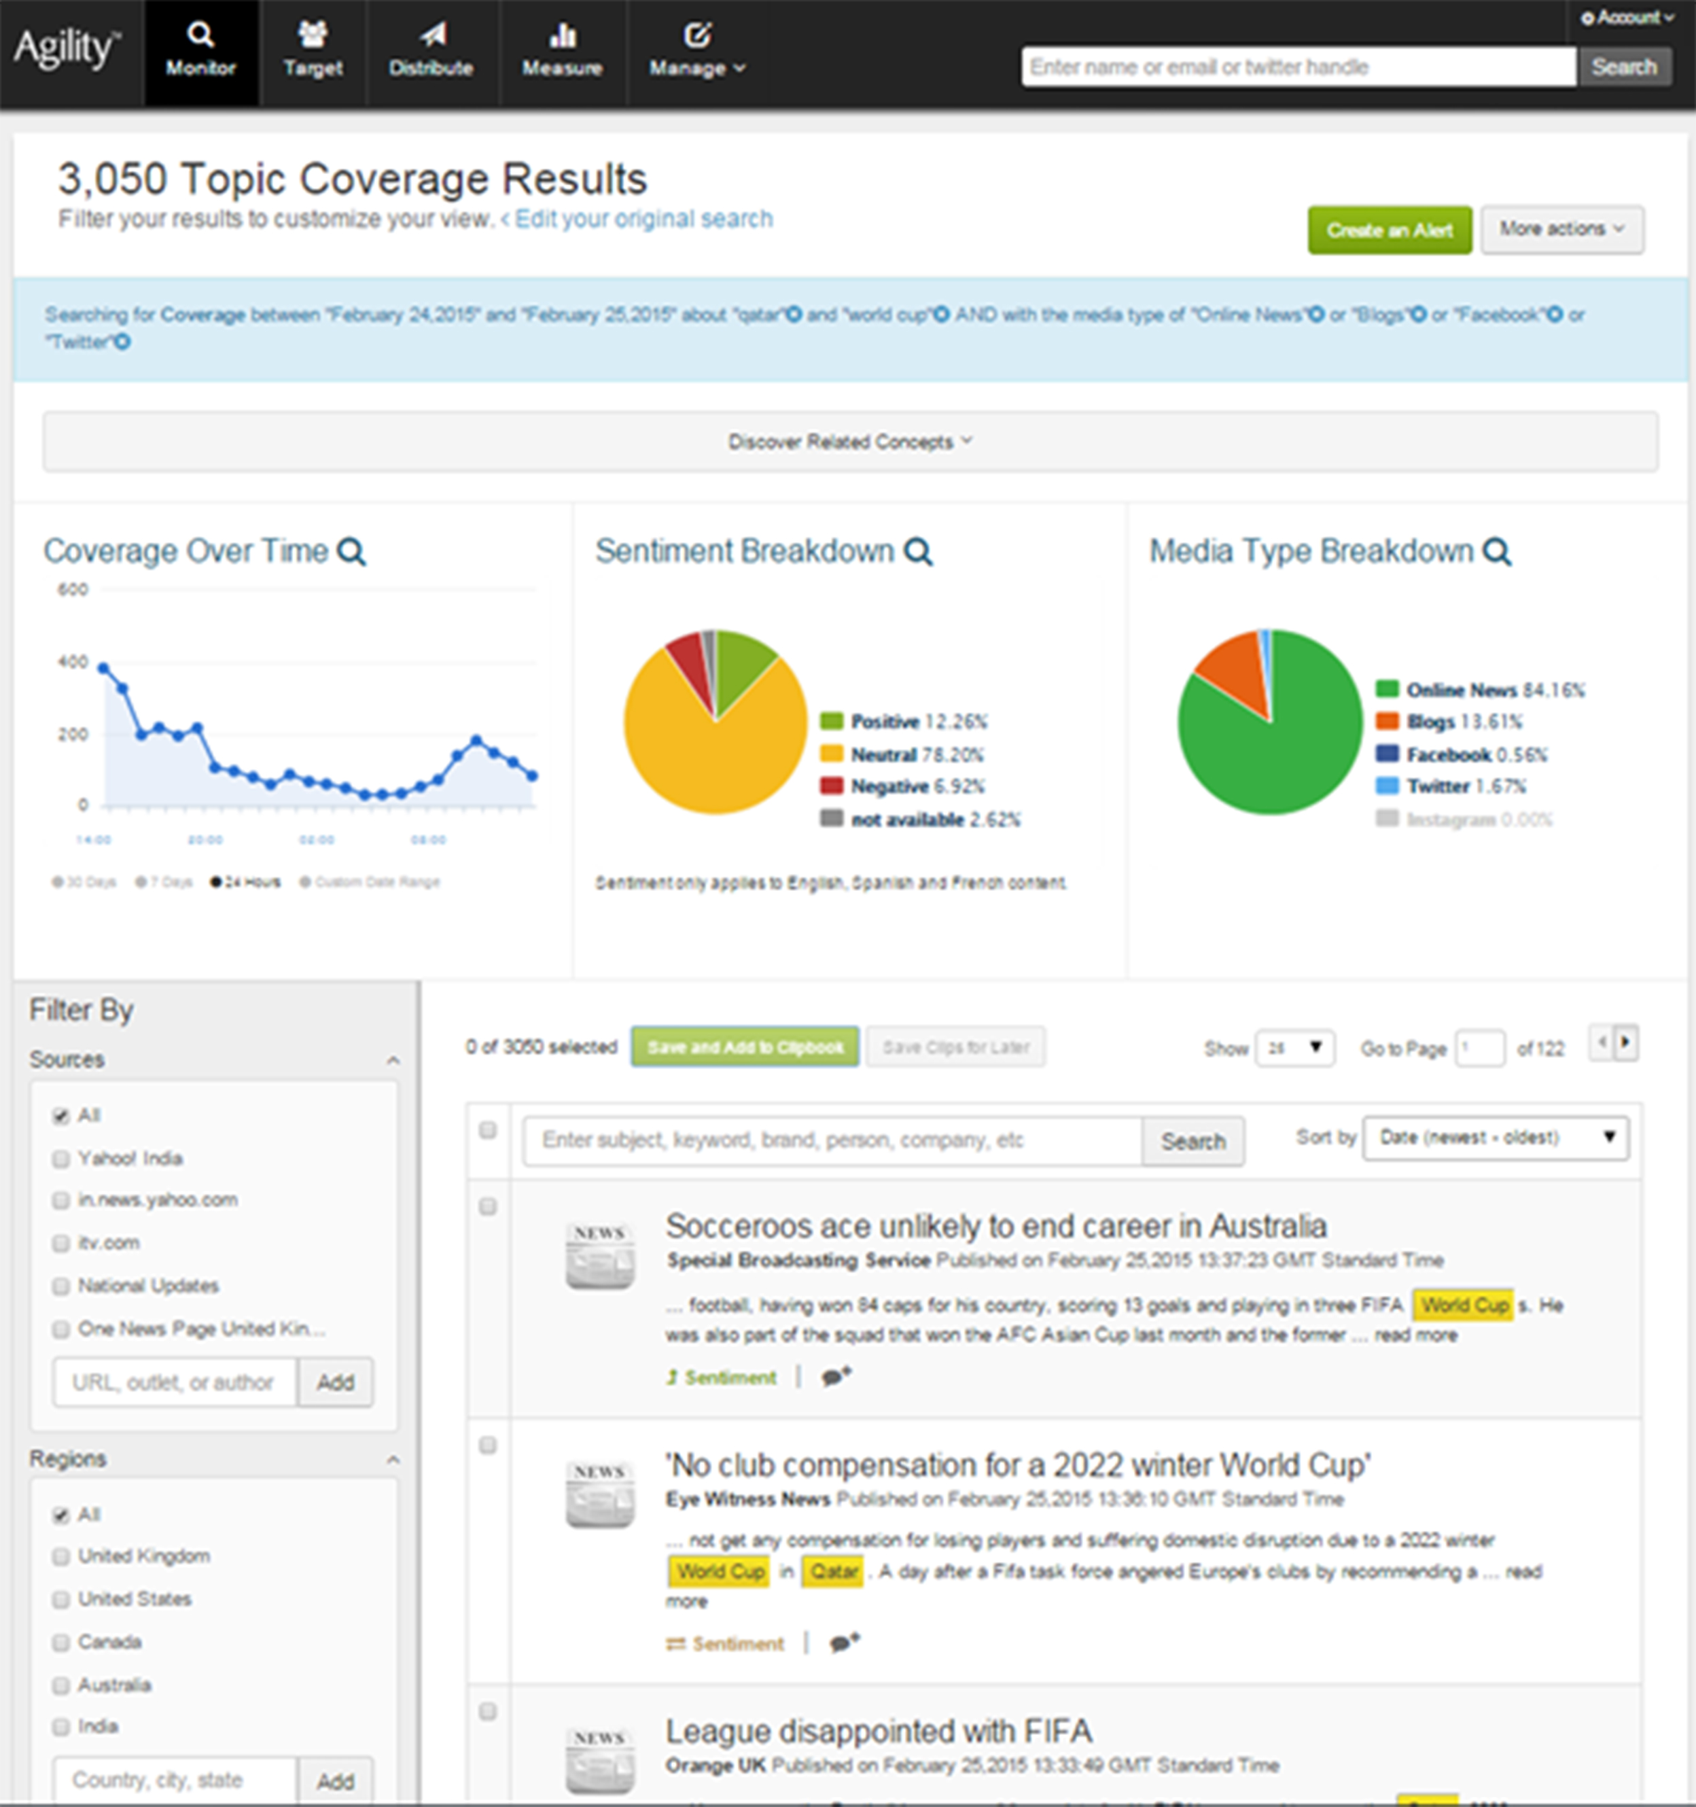This screenshot has height=1807, width=1696.
Task: Open the Sort by date dropdown
Action: [x=1495, y=1137]
